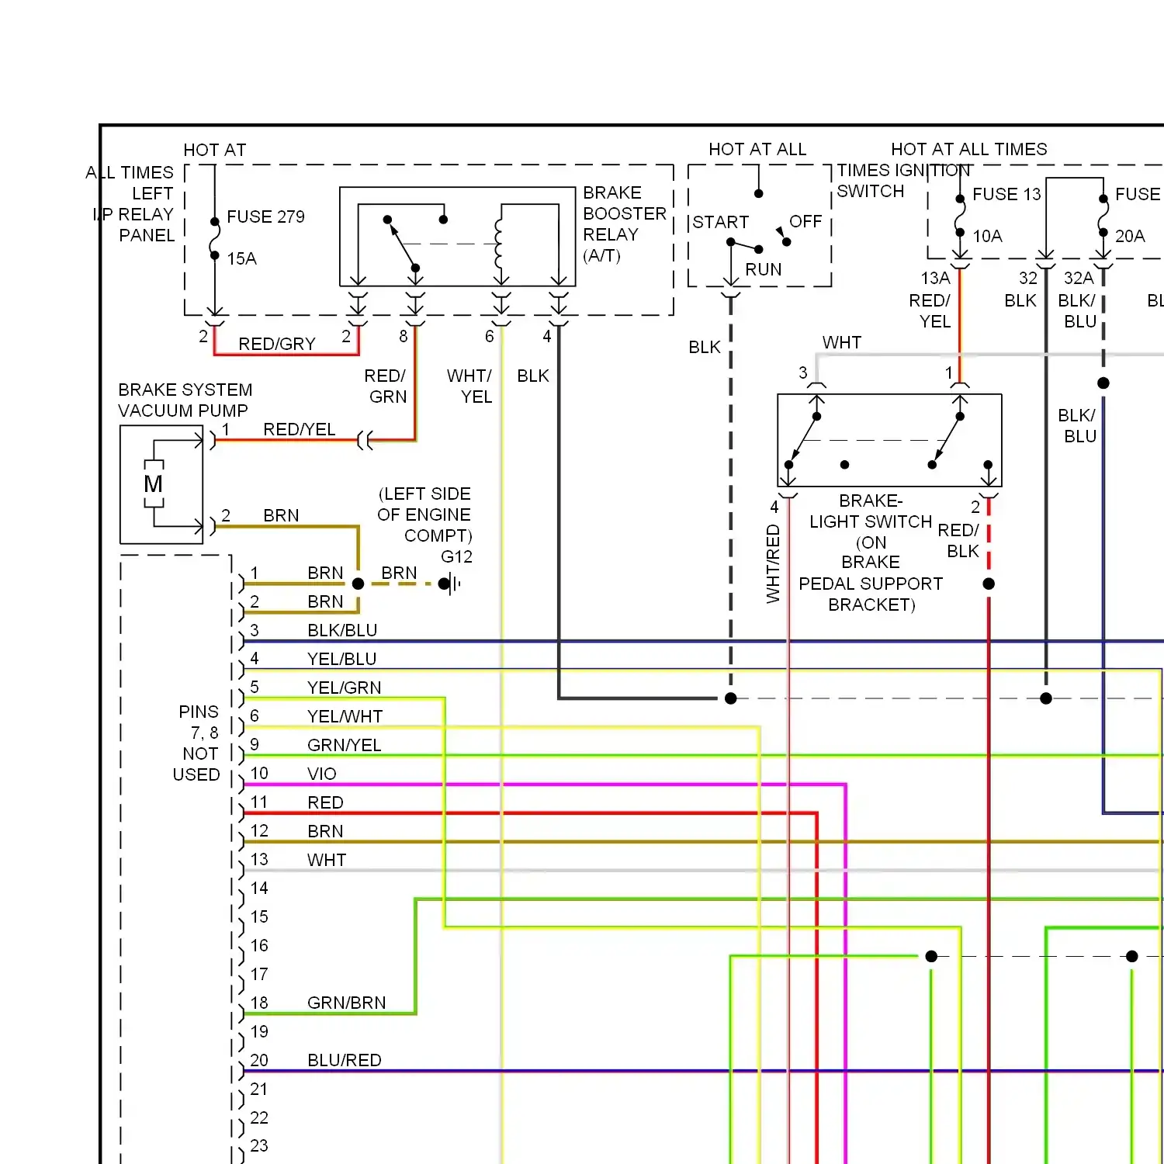The width and height of the screenshot is (1164, 1164).
Task: Click the BRN label on pin 12
Action: [x=325, y=831]
